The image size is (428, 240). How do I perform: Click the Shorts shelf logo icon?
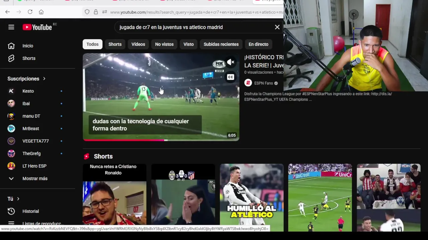coord(87,156)
